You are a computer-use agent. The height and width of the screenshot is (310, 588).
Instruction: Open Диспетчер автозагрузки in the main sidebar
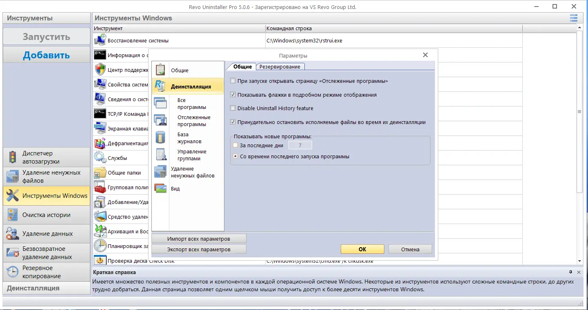coord(47,157)
